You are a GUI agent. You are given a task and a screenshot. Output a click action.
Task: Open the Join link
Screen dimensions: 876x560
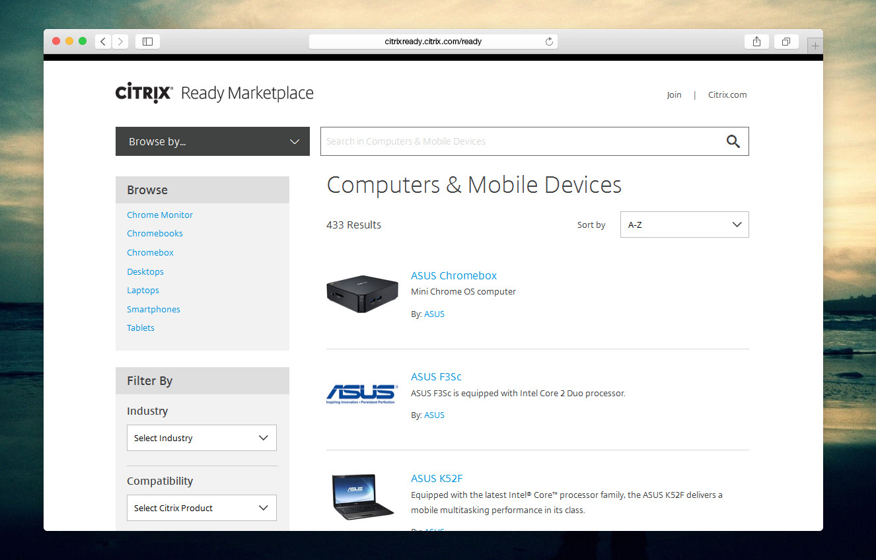pyautogui.click(x=674, y=95)
